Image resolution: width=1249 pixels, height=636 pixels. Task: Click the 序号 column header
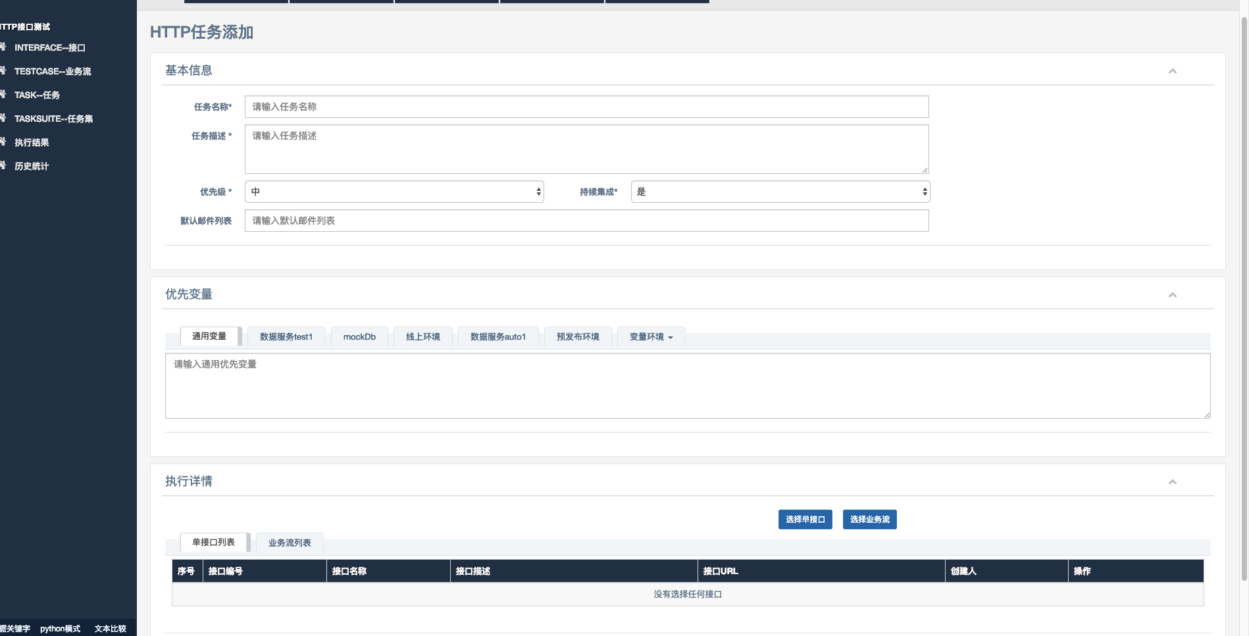point(187,571)
